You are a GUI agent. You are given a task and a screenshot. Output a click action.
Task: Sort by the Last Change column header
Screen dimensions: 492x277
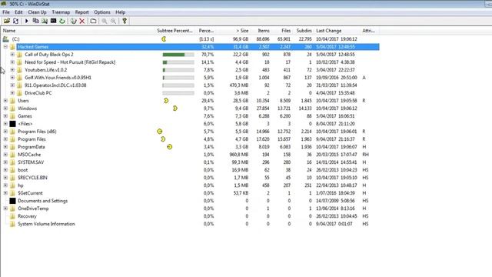pyautogui.click(x=337, y=31)
